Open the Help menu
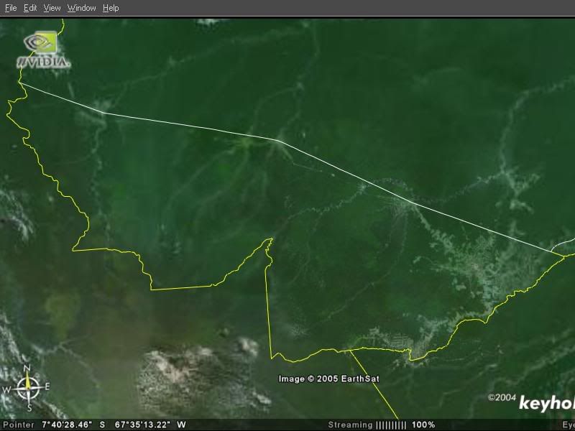 [x=111, y=8]
